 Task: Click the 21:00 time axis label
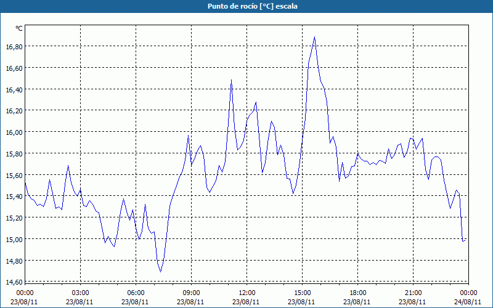coord(413,293)
